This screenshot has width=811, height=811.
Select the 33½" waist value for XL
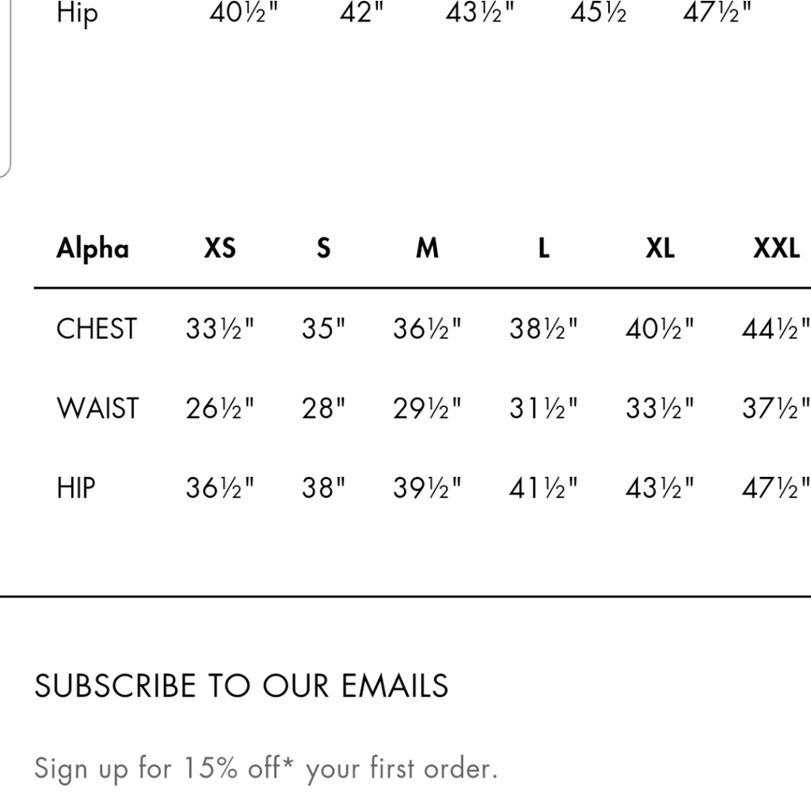[660, 408]
